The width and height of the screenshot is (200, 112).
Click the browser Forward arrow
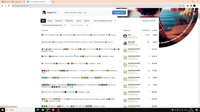(6, 6)
